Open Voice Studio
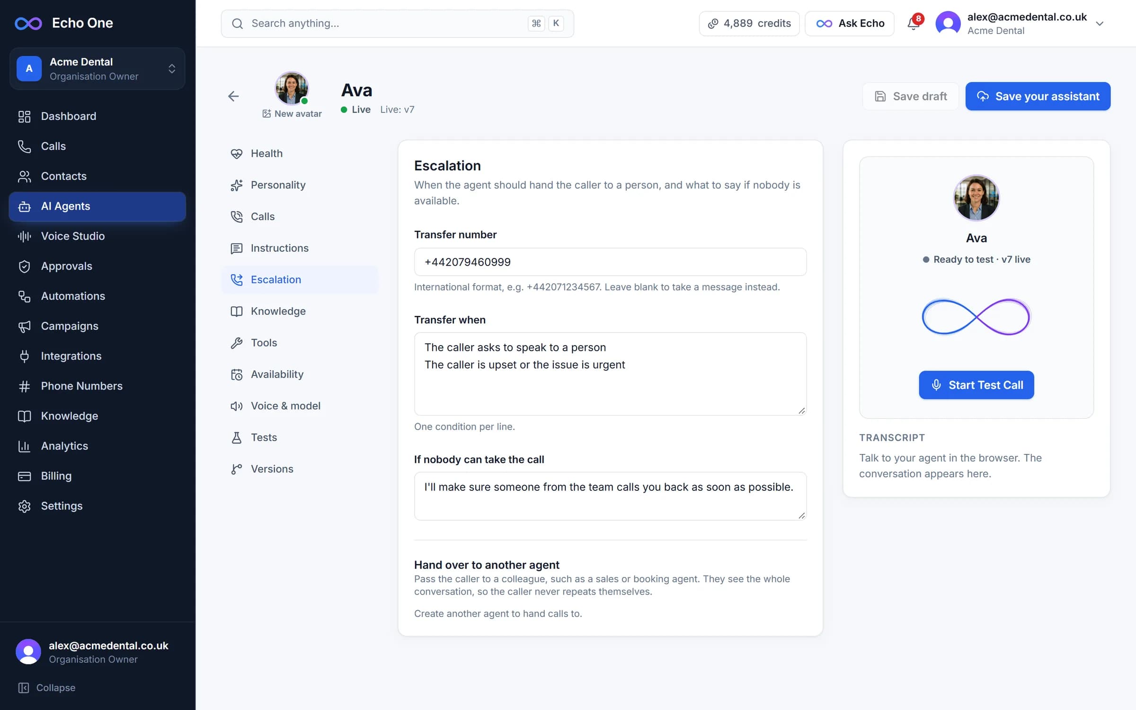Image resolution: width=1136 pixels, height=710 pixels. (x=97, y=236)
